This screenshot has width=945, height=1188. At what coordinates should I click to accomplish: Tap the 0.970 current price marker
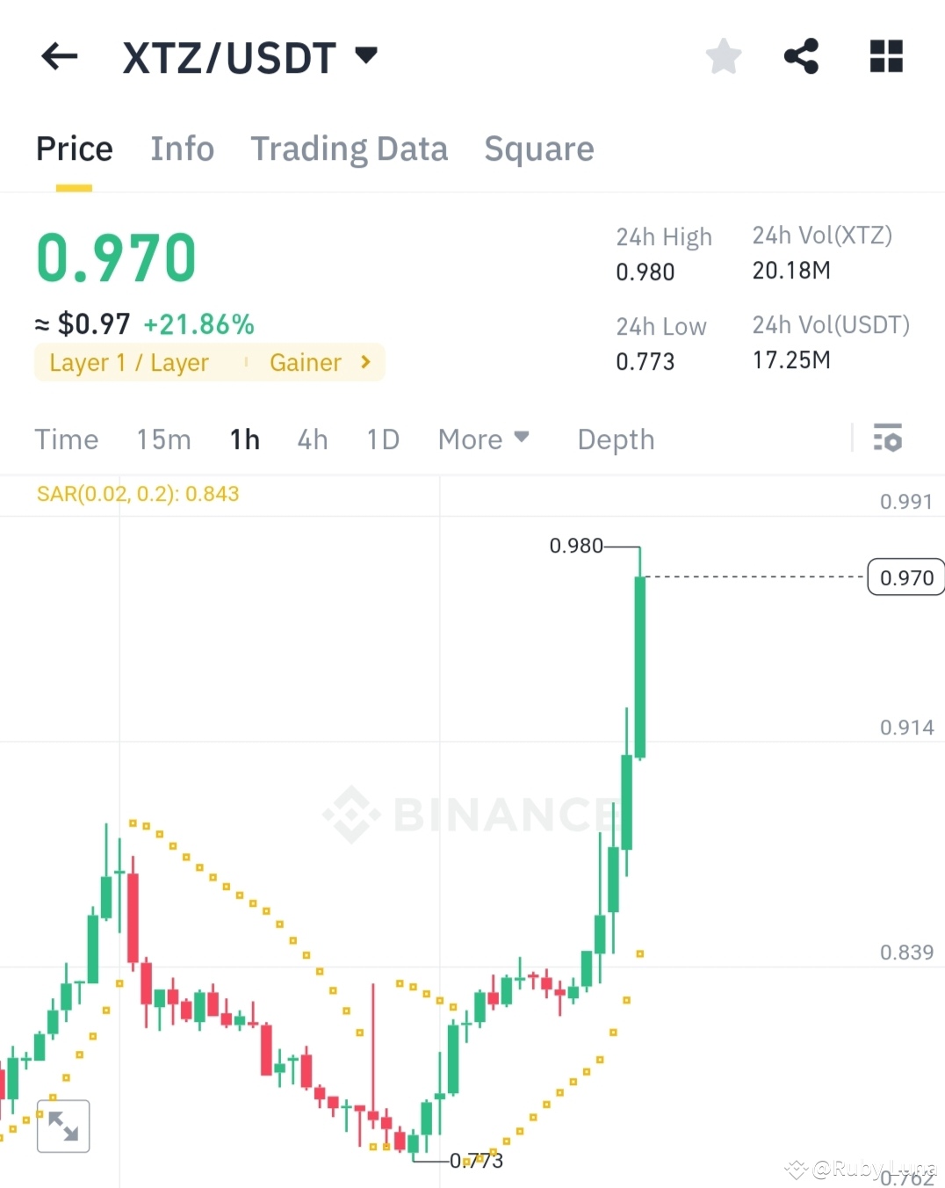coord(905,577)
